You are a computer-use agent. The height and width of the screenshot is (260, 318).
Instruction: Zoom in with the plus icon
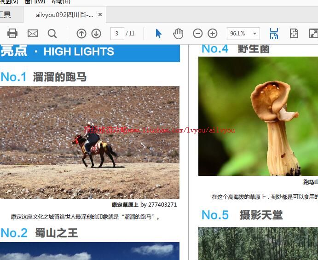213,34
